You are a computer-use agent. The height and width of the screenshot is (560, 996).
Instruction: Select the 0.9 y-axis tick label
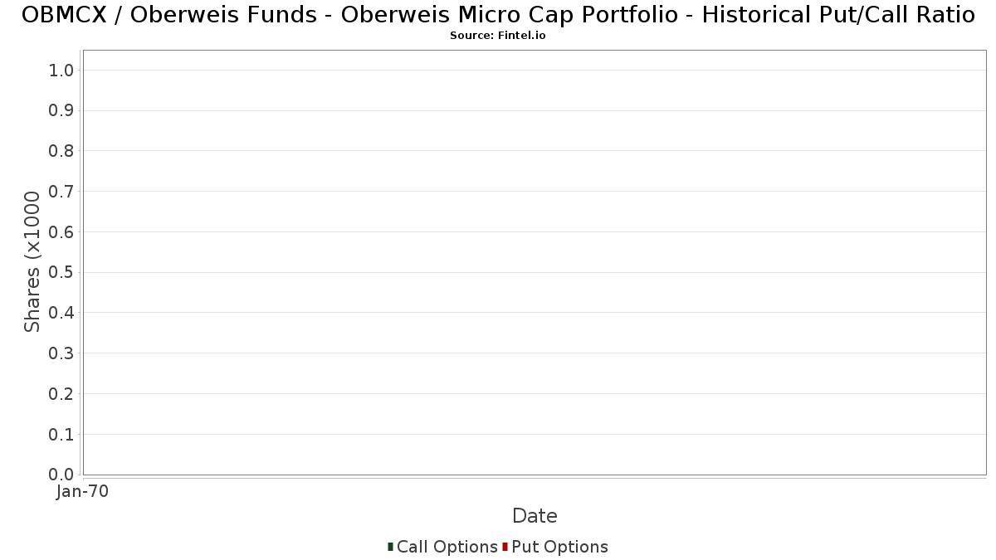(62, 111)
